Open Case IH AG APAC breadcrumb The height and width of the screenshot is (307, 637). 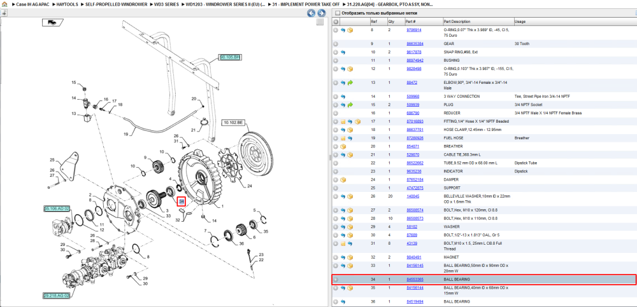[32, 4]
